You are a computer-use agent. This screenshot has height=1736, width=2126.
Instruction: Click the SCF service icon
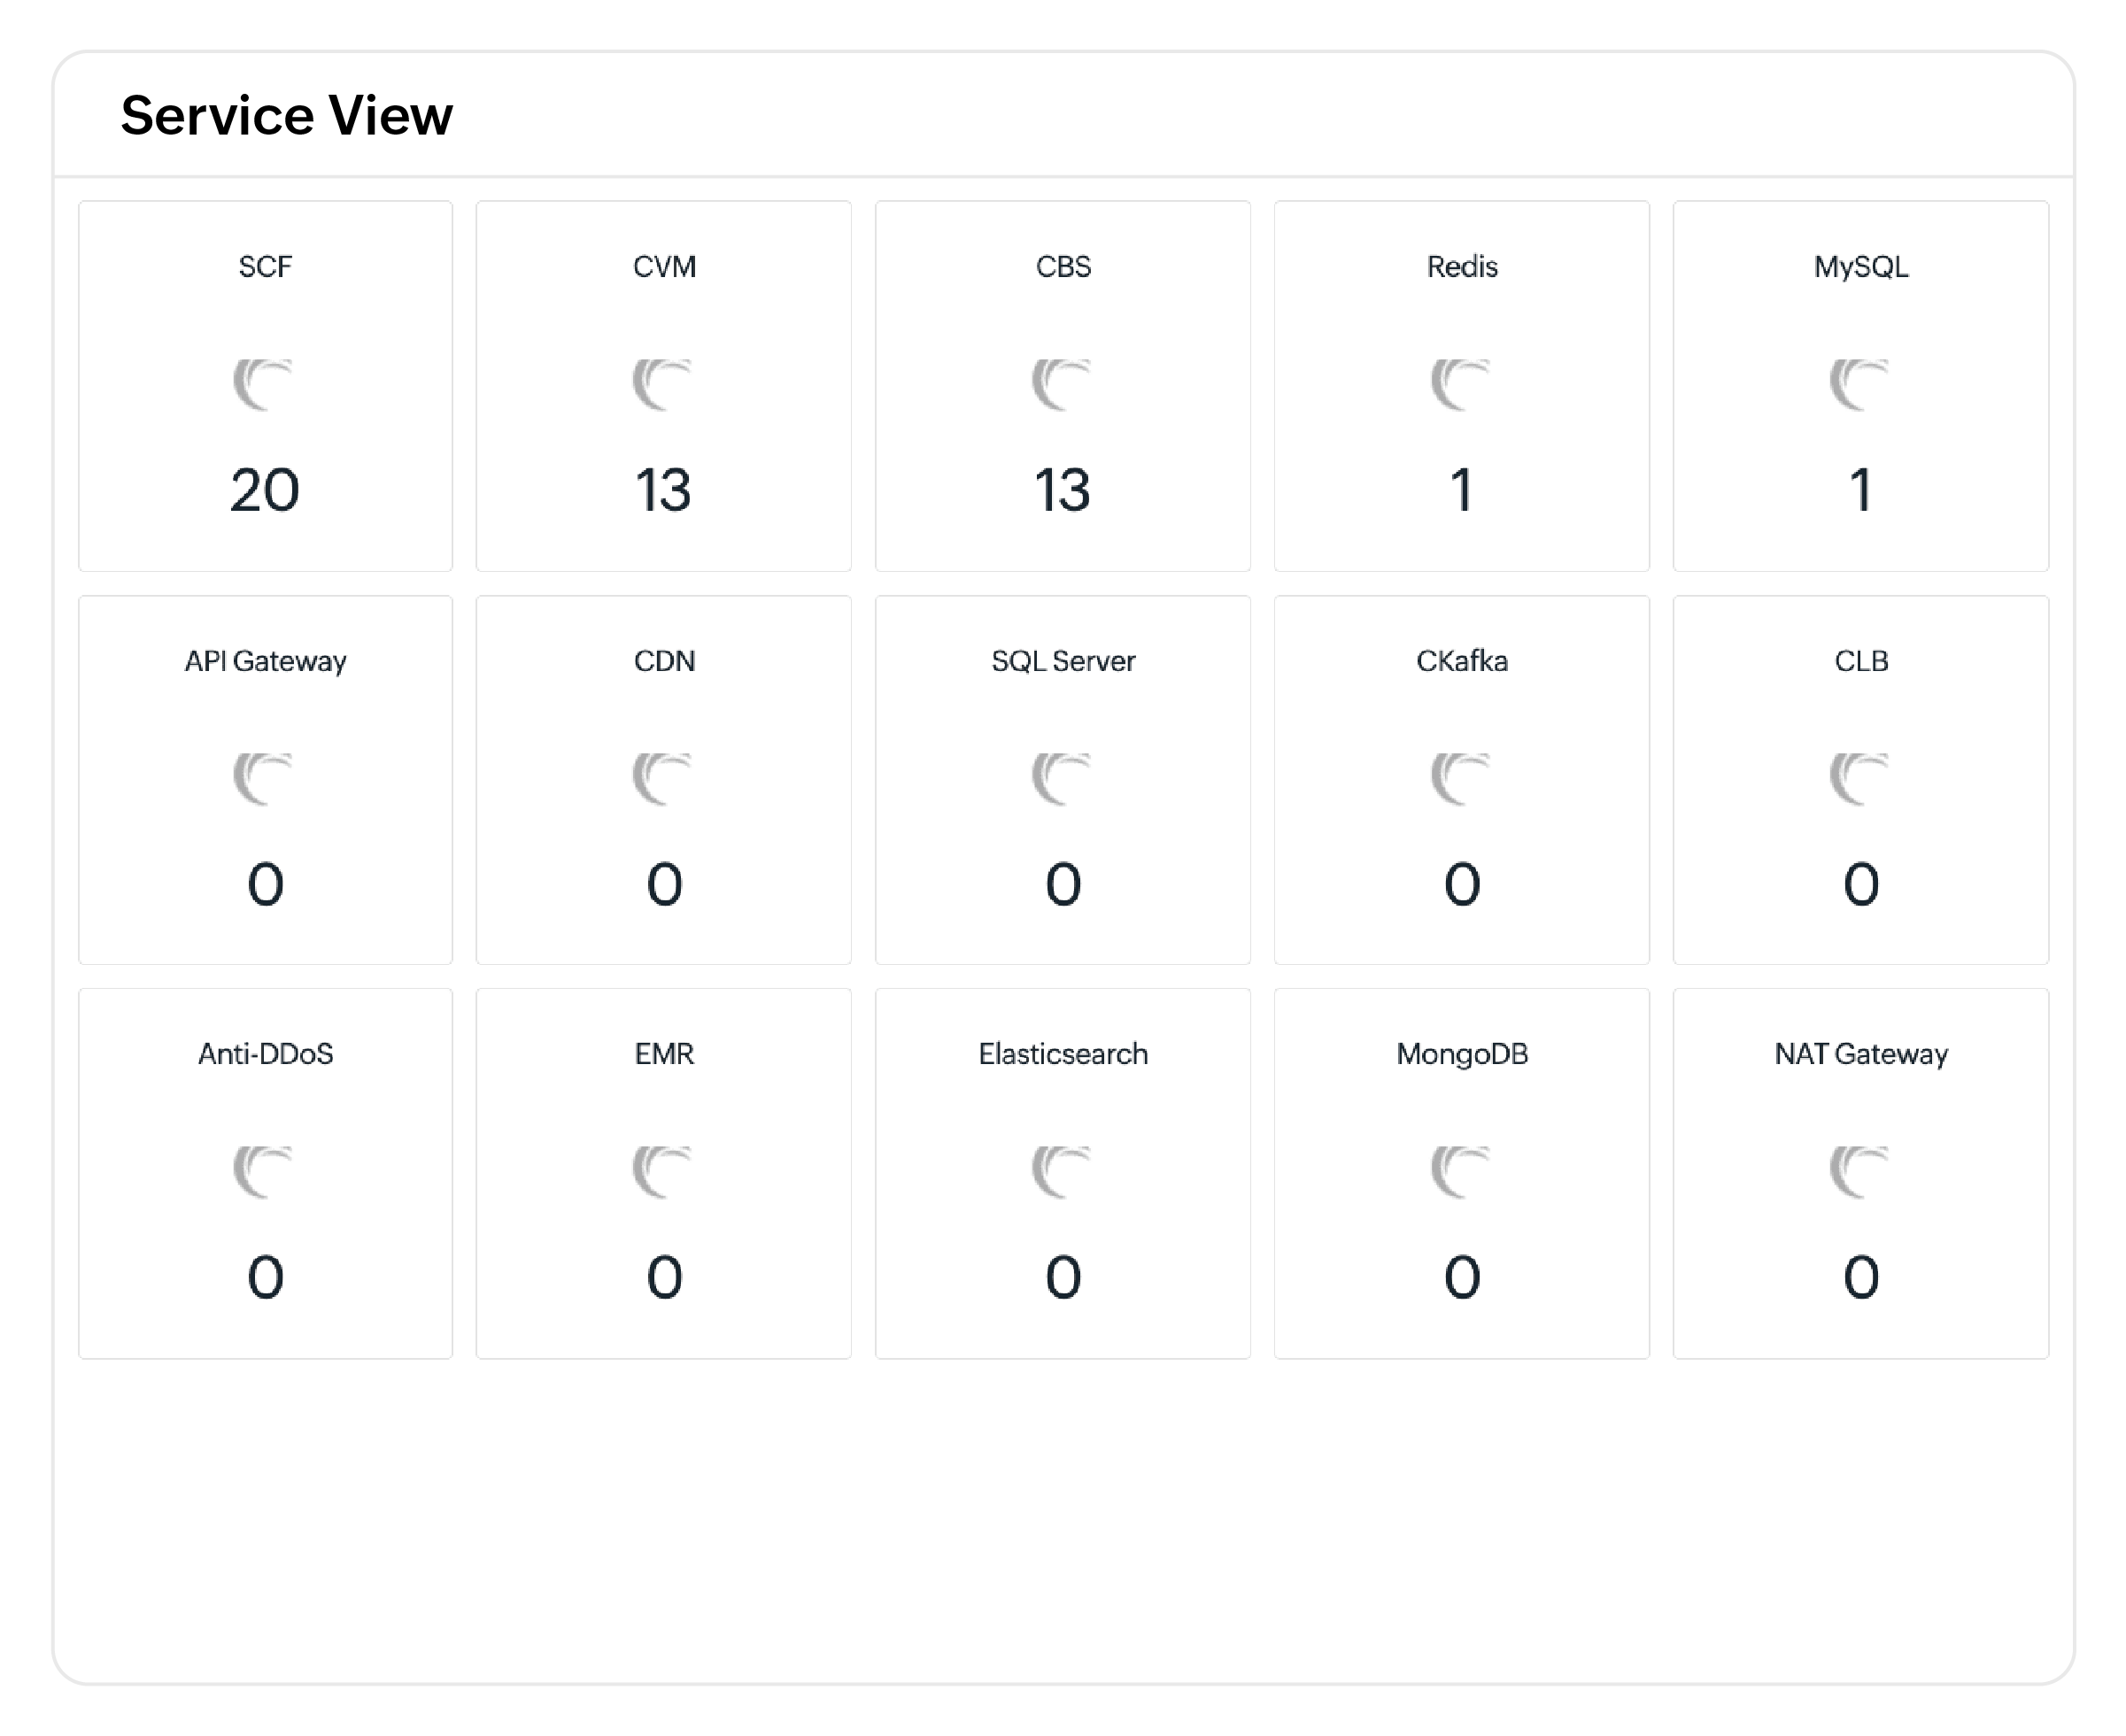(x=263, y=384)
